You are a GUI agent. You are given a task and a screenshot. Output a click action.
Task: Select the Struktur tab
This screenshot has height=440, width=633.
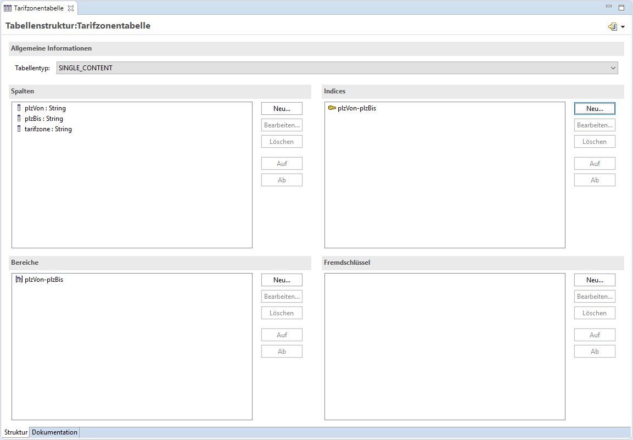coord(15,432)
